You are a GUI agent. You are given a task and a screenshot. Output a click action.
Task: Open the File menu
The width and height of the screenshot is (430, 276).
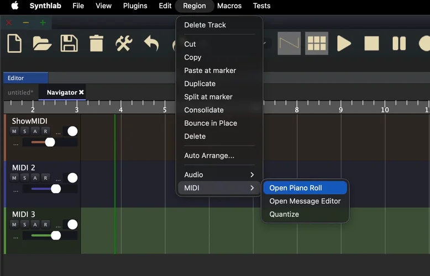tap(78, 6)
